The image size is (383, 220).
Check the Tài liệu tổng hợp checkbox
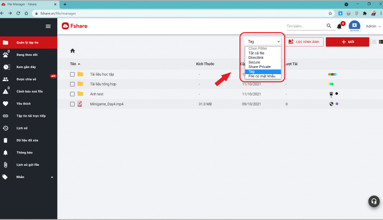(x=72, y=84)
